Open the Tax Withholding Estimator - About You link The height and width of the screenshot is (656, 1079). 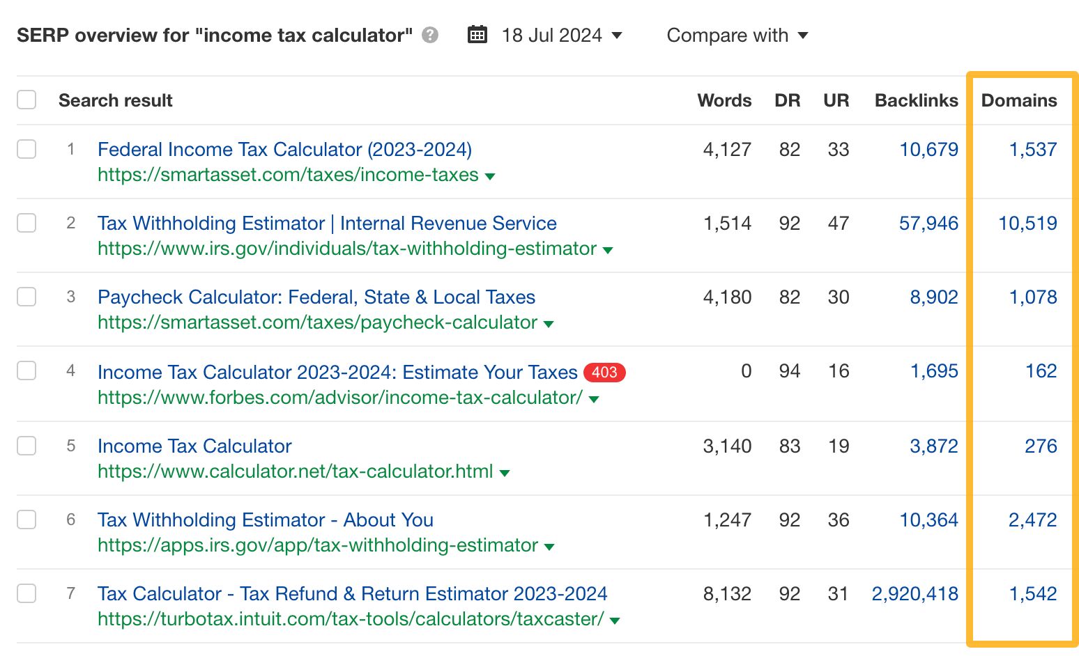266,520
